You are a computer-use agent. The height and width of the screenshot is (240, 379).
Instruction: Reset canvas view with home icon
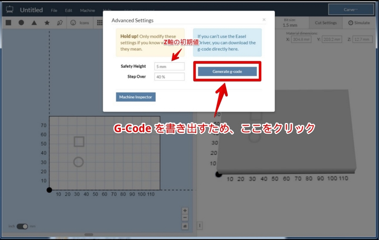click(185, 226)
